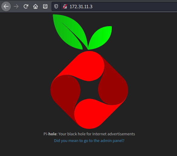Click the forward navigation arrow
The image size is (177, 156).
pyautogui.click(x=16, y=6)
